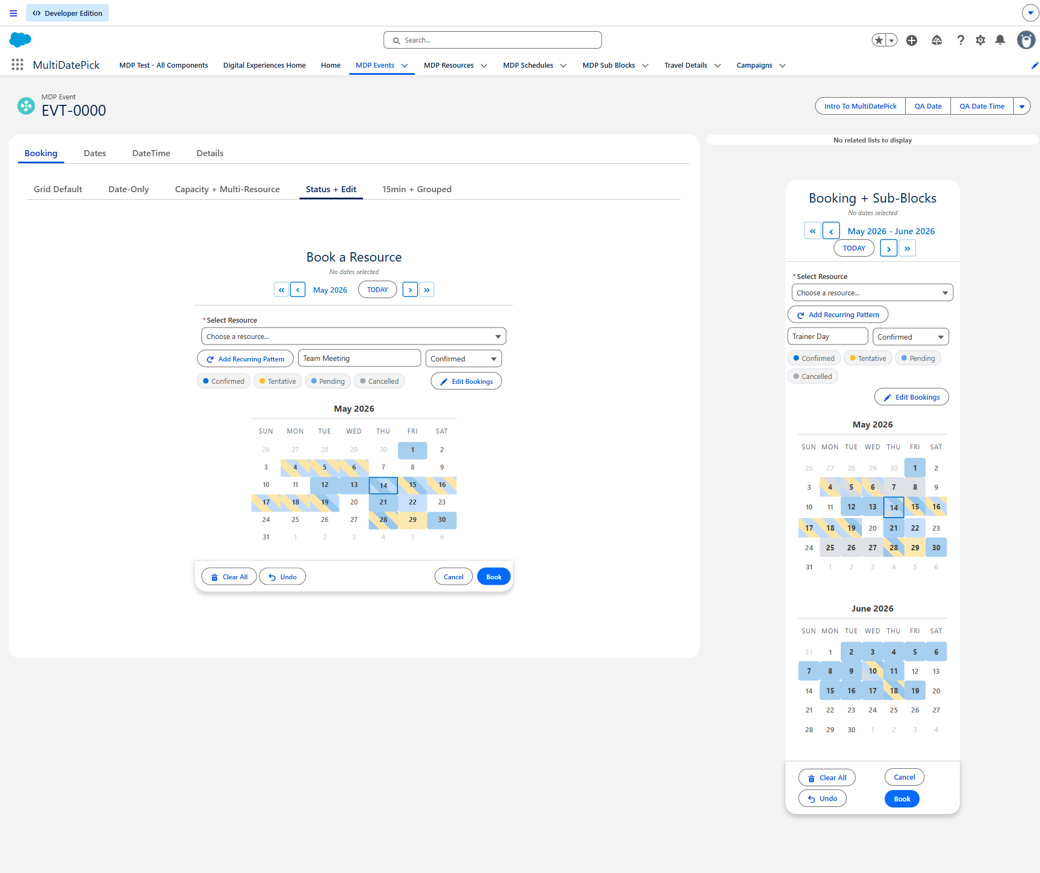Expand the MDP Sub Blocks nav dropdown chevron

tap(645, 66)
